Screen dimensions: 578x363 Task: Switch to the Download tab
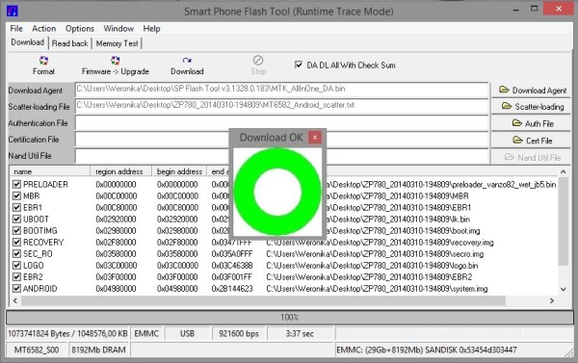pos(28,42)
